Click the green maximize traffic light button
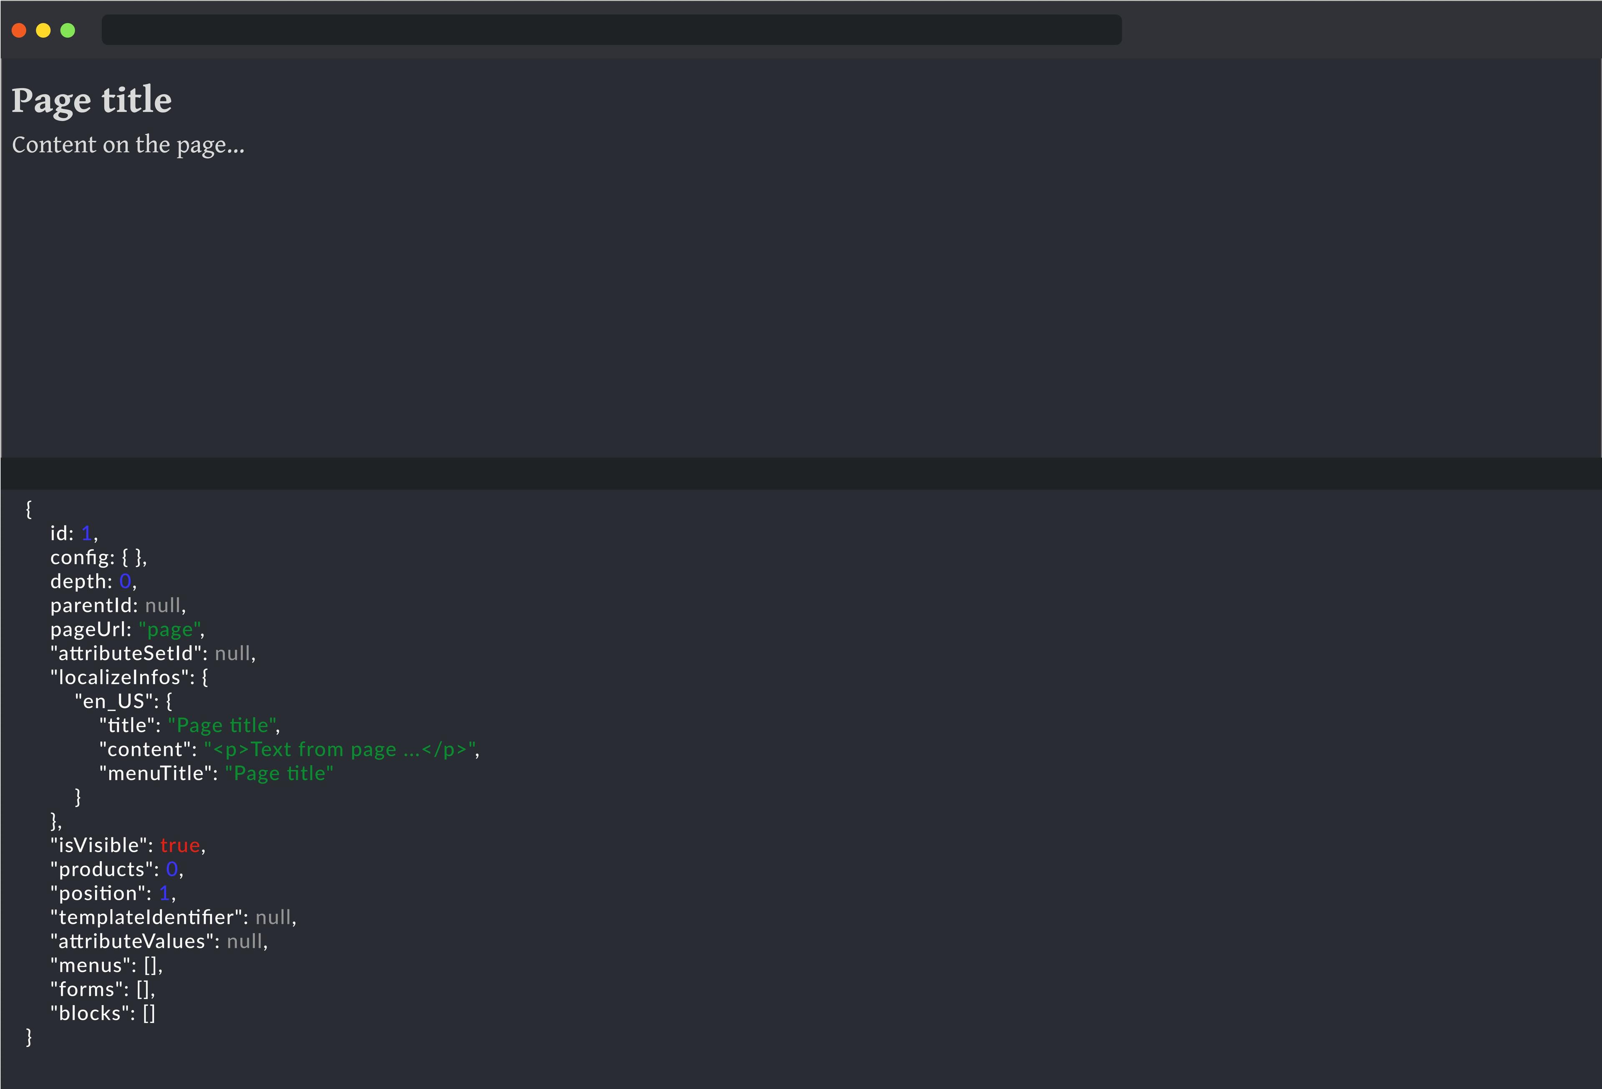The height and width of the screenshot is (1089, 1602). click(x=68, y=30)
